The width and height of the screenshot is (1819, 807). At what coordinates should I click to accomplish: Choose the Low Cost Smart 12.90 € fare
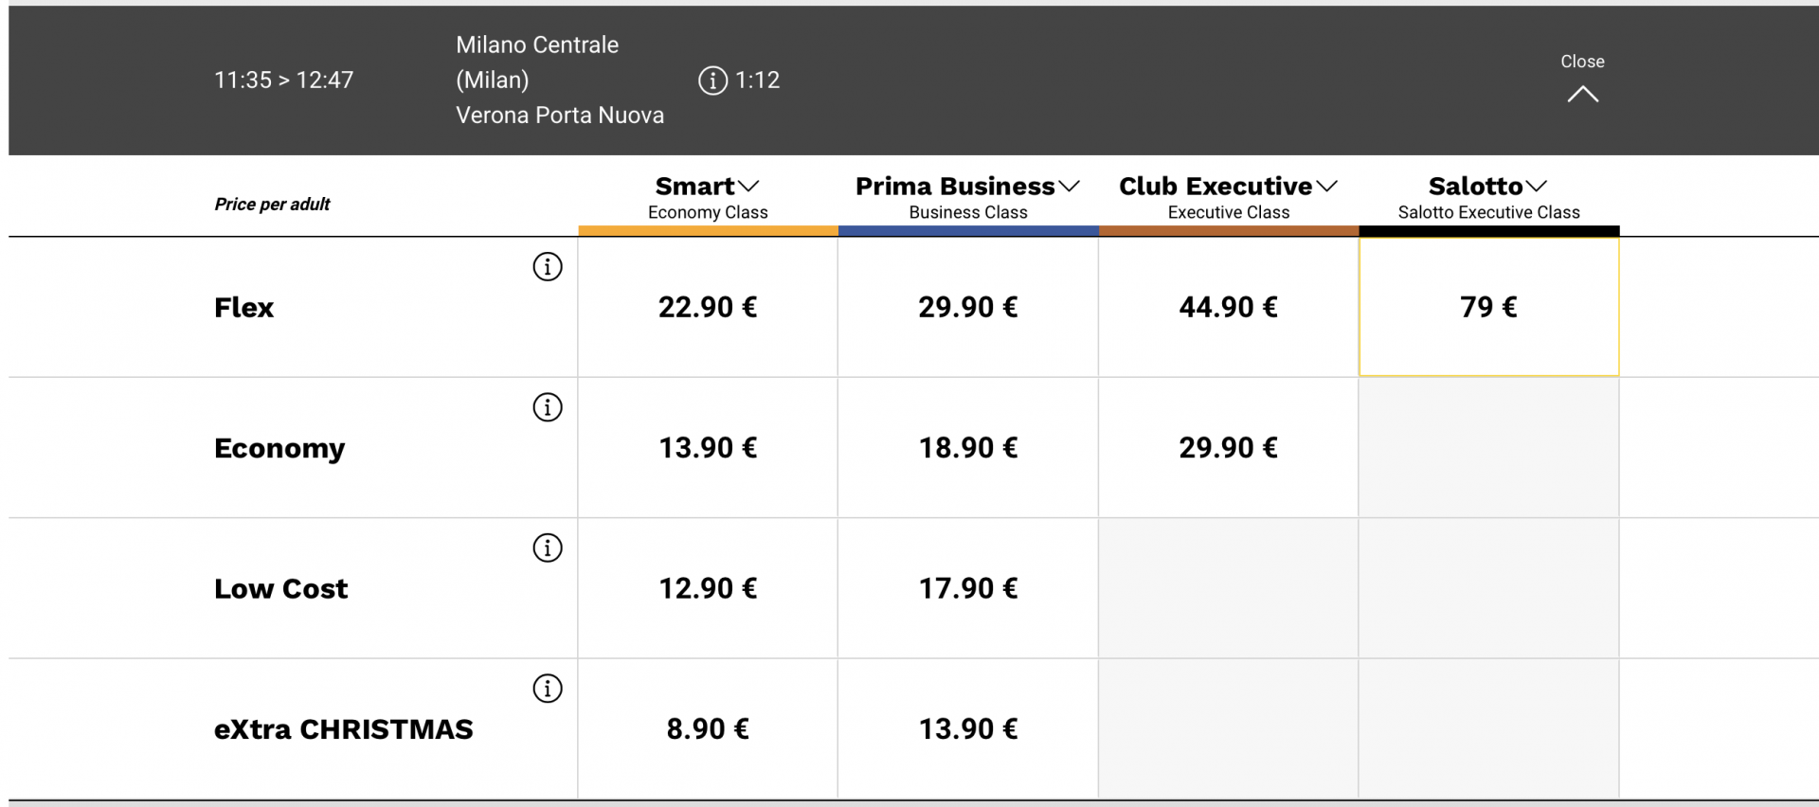[708, 588]
